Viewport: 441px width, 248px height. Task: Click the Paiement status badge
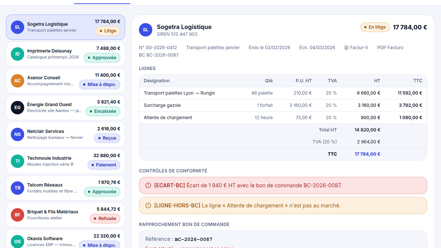point(104,165)
